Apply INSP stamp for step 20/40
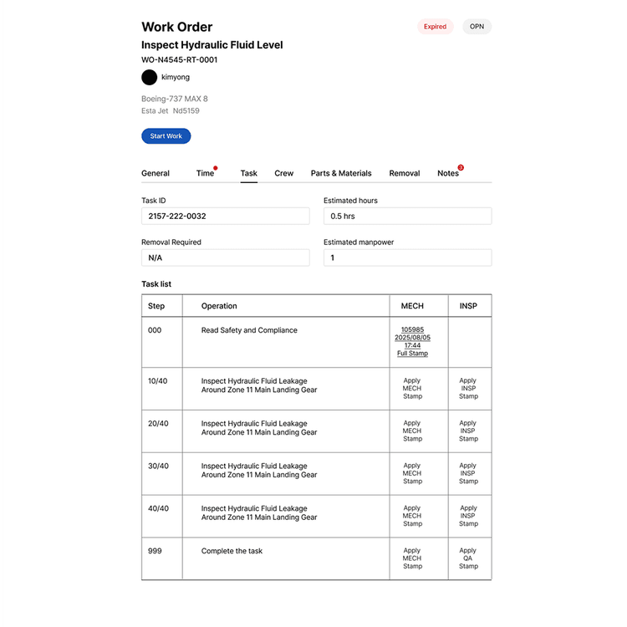 pyautogui.click(x=468, y=431)
